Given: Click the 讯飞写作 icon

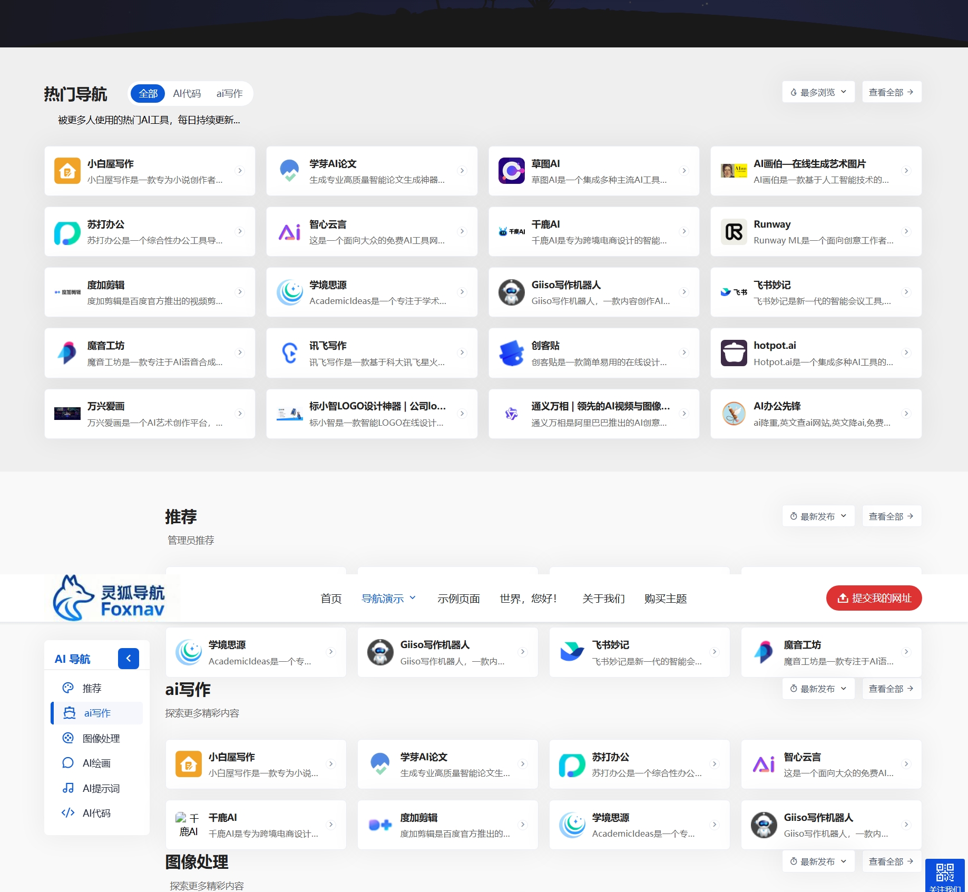Looking at the screenshot, I should coord(289,353).
